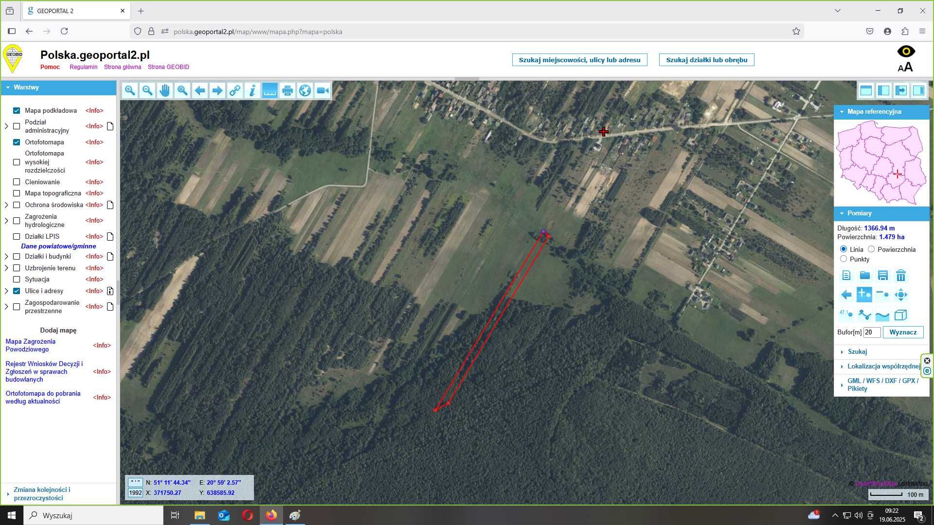Go to next map view arrow

(x=217, y=90)
